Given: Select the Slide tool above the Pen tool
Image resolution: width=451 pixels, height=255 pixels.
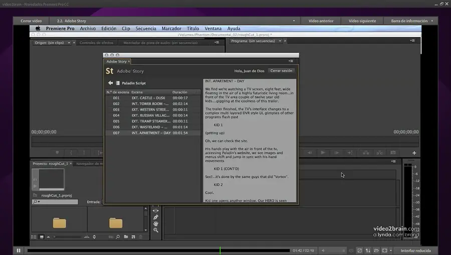Looking at the screenshot, I should tap(156, 211).
